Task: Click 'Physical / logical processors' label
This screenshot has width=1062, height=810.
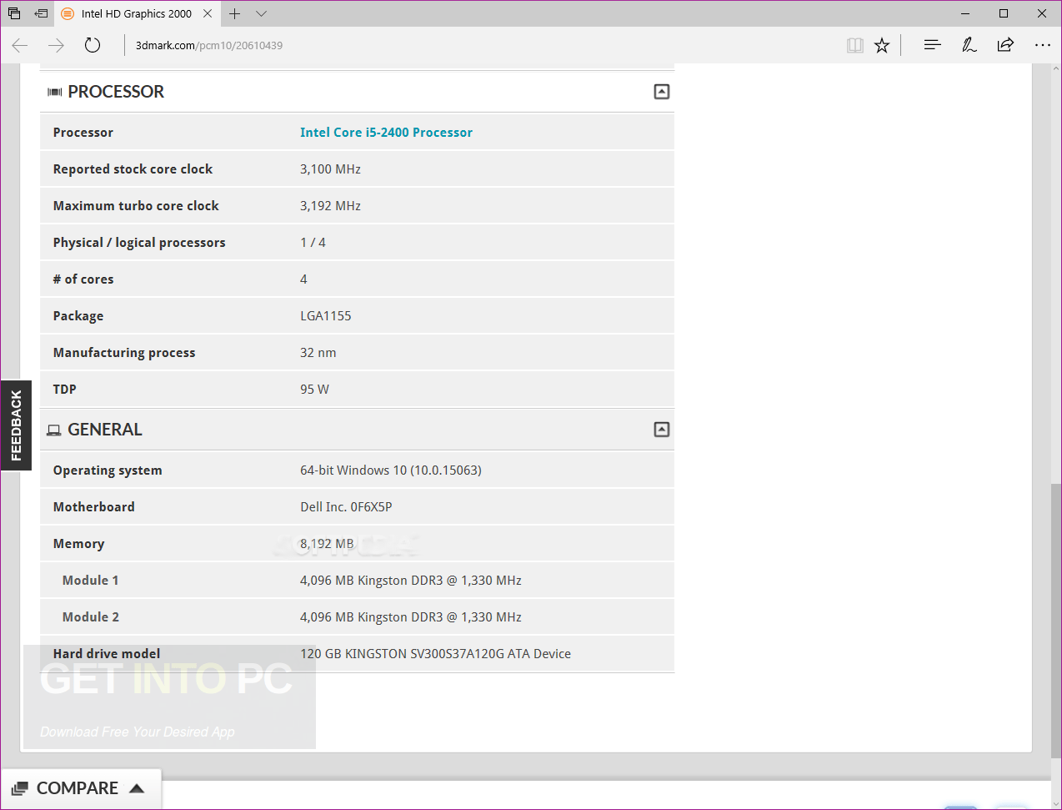Action: click(139, 242)
